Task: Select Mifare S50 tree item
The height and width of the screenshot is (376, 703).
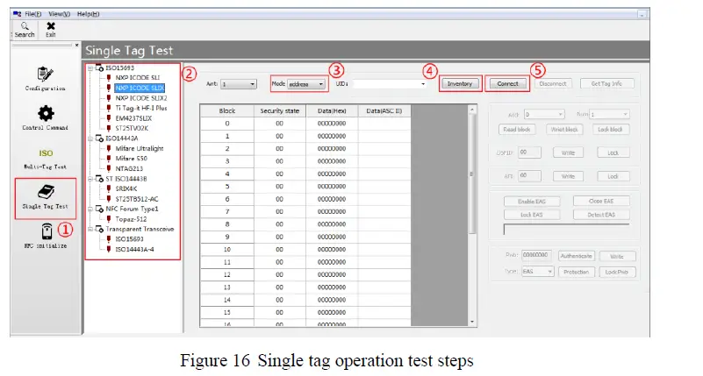Action: click(132, 159)
